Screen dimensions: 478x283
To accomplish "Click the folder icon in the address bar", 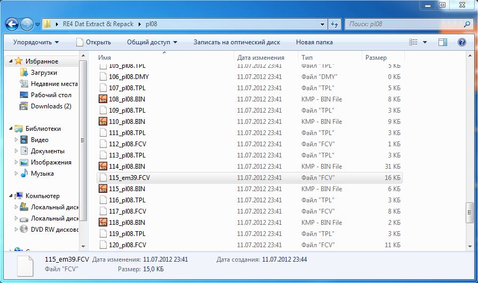I will (47, 24).
